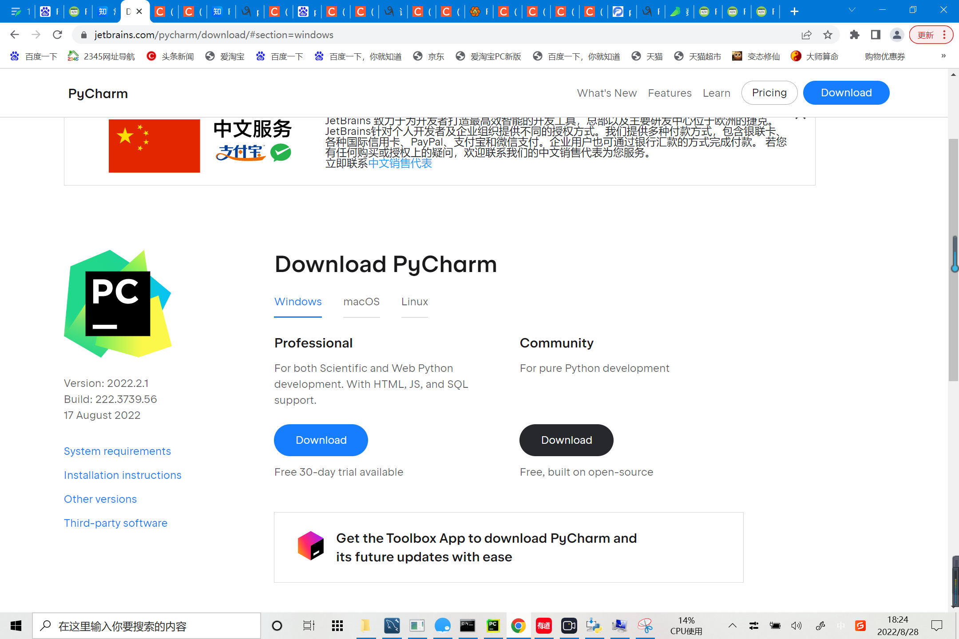This screenshot has height=639, width=959.
Task: Open Chrome profile avatar
Action: coord(897,35)
